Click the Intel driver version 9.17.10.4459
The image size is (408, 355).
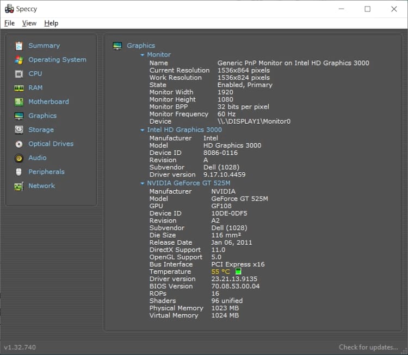click(x=224, y=175)
